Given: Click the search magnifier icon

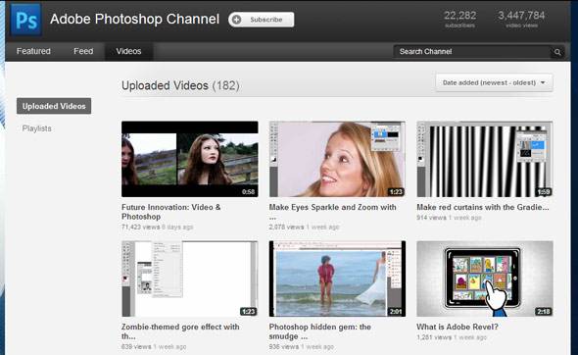Looking at the screenshot, I should coord(557,52).
